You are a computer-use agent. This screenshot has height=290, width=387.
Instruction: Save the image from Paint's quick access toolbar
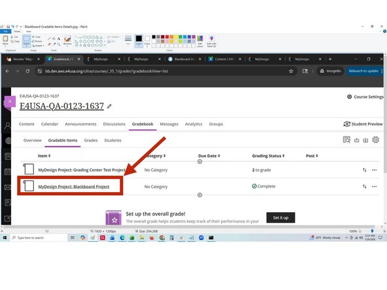point(8,26)
